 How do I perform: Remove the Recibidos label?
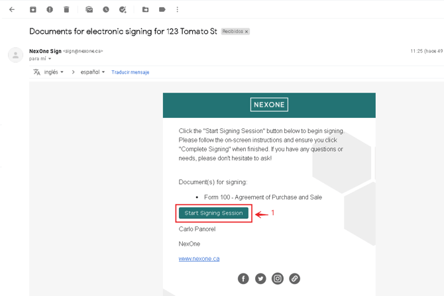click(247, 32)
